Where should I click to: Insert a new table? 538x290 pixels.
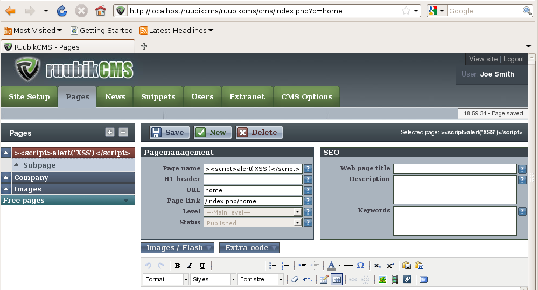pos(337,279)
